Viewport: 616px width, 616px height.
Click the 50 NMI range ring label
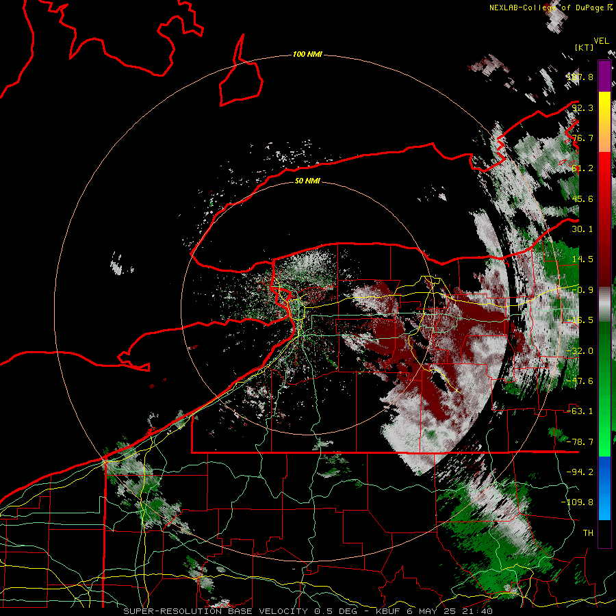point(307,181)
